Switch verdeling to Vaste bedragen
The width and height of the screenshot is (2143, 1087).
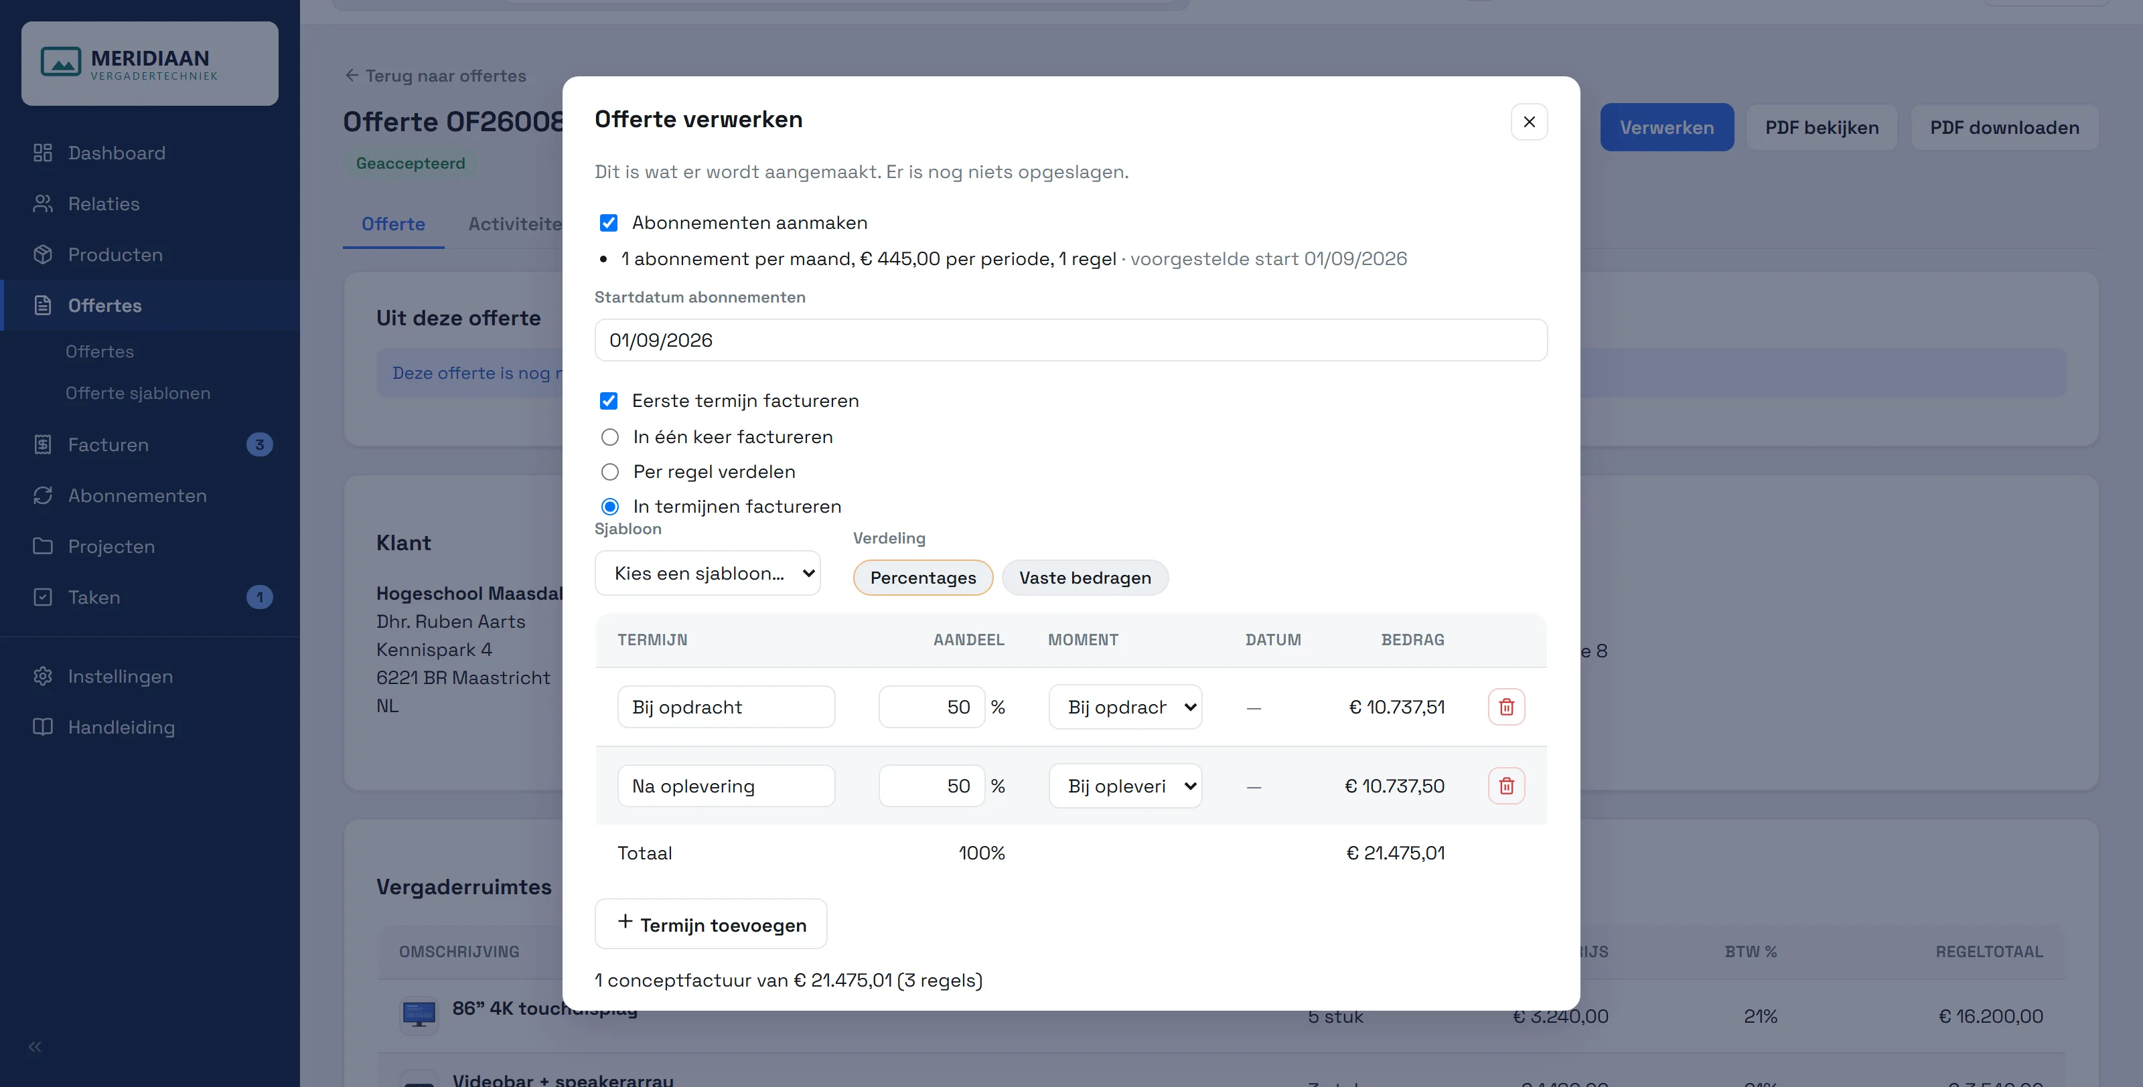pyautogui.click(x=1085, y=578)
